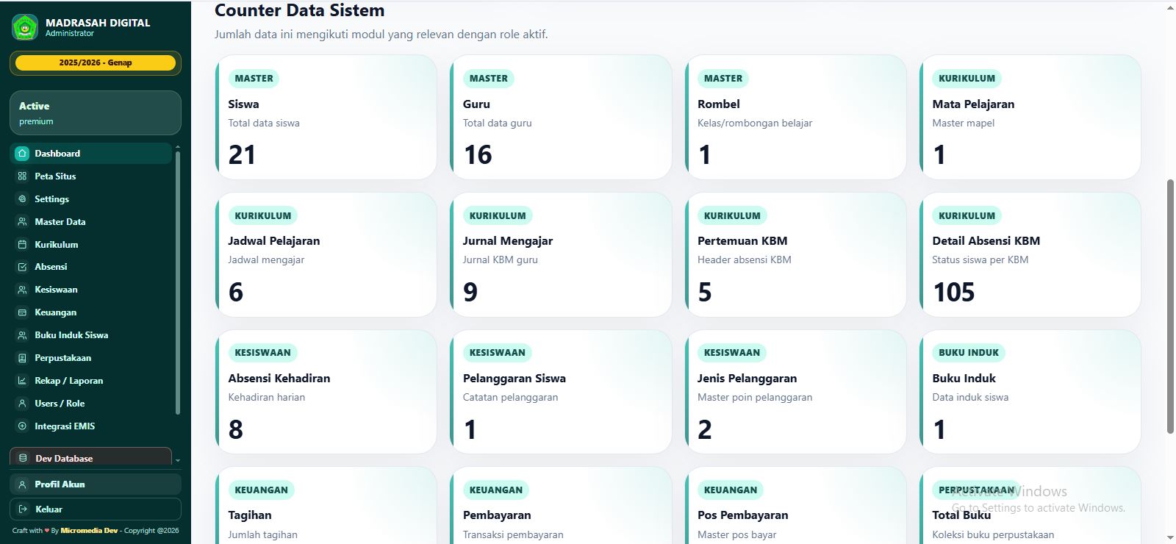Click the Dev Database cylinder icon
The height and width of the screenshot is (544, 1176).
(x=23, y=458)
